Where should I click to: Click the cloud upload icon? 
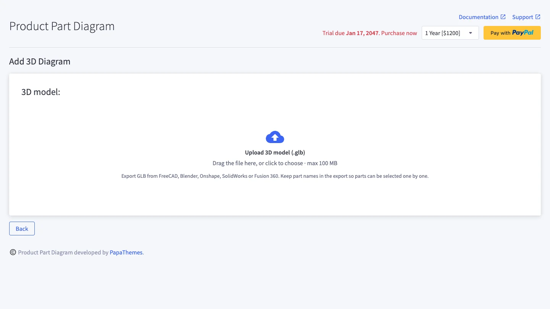click(x=275, y=137)
